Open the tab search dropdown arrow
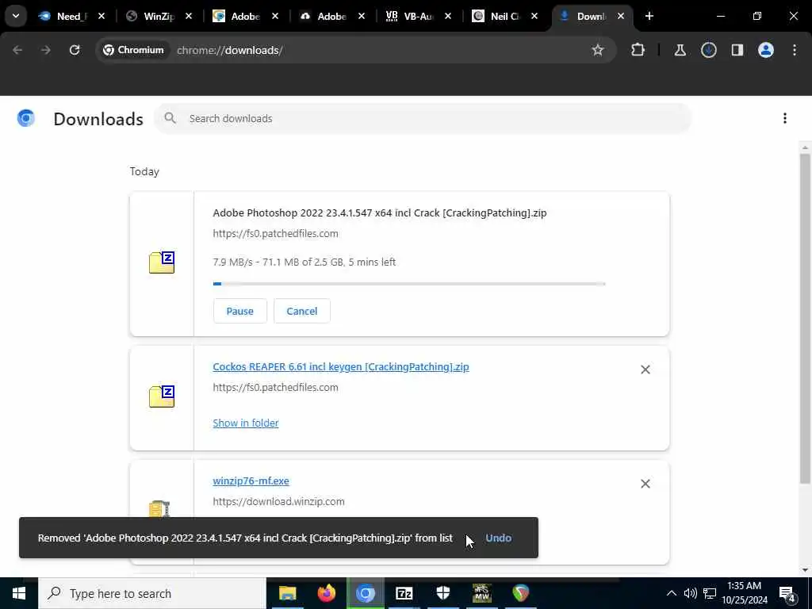This screenshot has height=609, width=812. click(16, 16)
